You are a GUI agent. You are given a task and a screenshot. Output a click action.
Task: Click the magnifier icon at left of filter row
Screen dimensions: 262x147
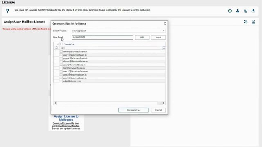56,48
